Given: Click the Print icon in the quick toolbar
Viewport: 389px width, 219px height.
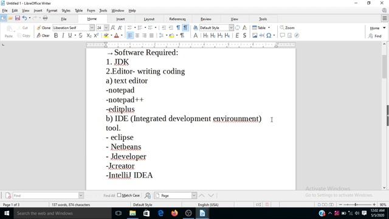Looking at the screenshot, I should (x=45, y=18).
